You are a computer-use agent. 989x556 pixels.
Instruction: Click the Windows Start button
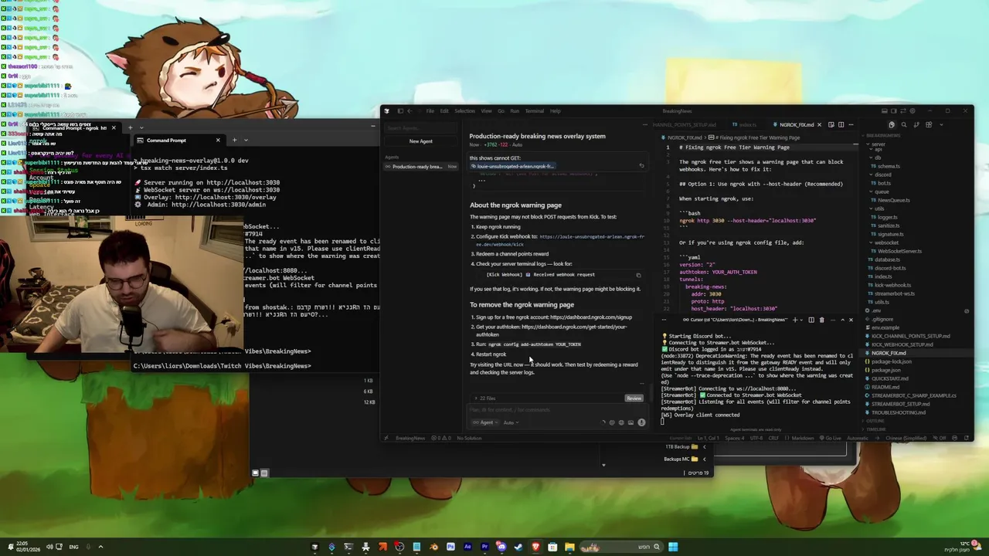[x=673, y=547]
